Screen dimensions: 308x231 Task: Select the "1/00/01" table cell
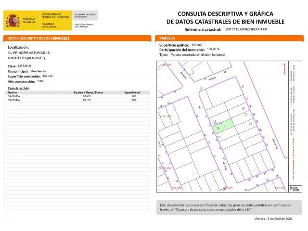[87, 96]
